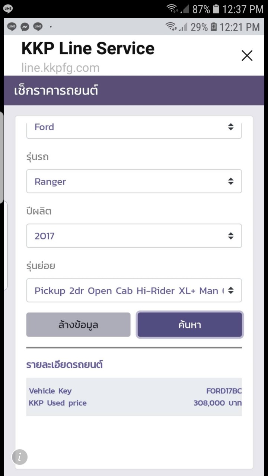Tap the FORD17BC vehicle key value
This screenshot has width=268, height=476.
[x=224, y=391]
